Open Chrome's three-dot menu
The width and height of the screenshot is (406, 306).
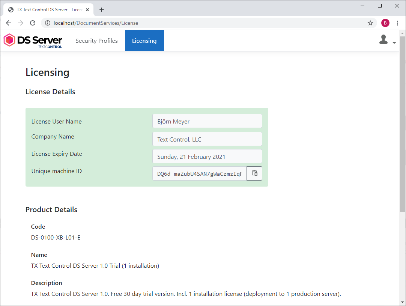click(397, 23)
